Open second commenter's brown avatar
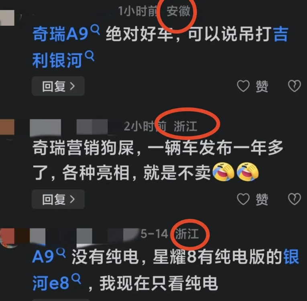The width and height of the screenshot is (307, 301). (7, 127)
